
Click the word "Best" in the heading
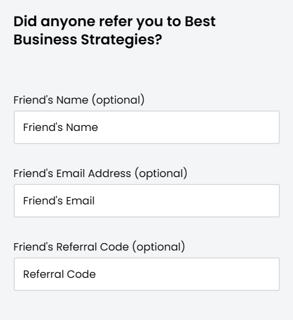click(x=200, y=21)
